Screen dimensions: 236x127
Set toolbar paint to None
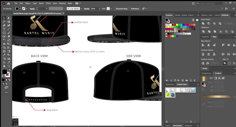9,80
